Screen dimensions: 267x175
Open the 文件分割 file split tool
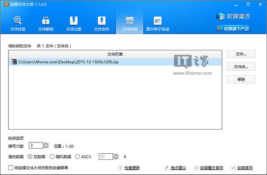[73, 24]
